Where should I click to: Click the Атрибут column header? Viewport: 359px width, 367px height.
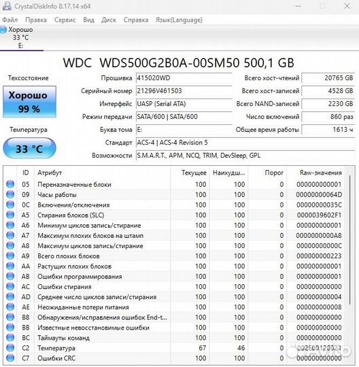(103, 173)
